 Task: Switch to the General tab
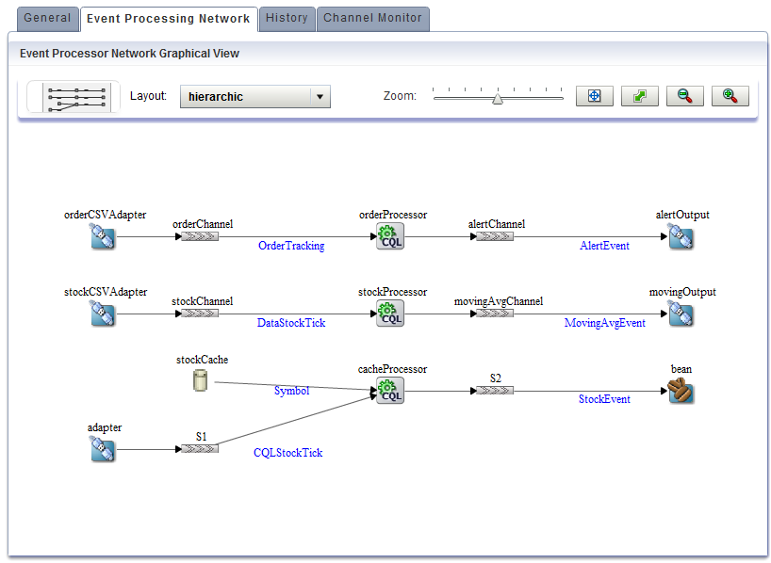pos(48,19)
